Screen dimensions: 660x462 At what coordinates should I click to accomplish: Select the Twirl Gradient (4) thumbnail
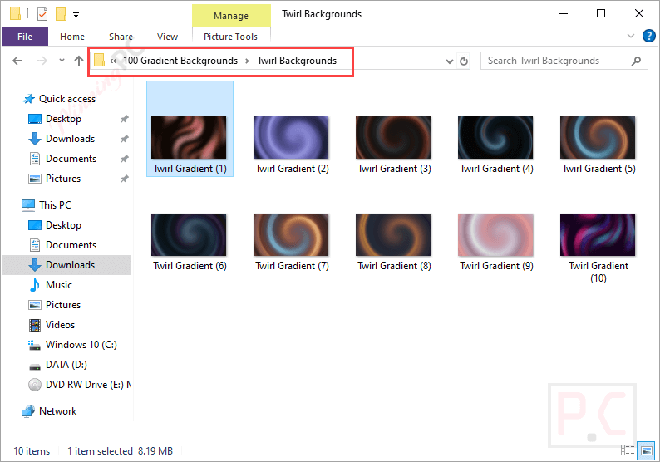tap(495, 138)
